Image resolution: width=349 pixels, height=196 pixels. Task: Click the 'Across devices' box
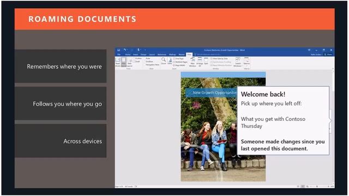[x=61, y=141]
